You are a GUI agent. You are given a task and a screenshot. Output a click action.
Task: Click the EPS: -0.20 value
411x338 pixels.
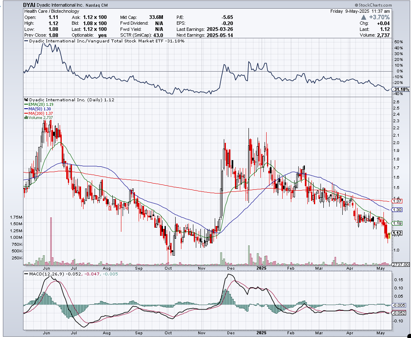[205, 23]
